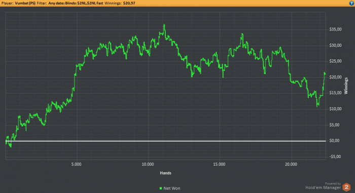Click the white zero baseline on the graph
The height and width of the screenshot is (193, 355).
coord(165,141)
